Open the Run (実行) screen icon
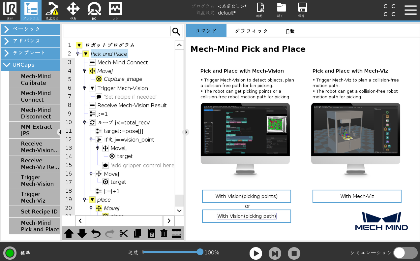Viewport: 420px width, 261px height. [x=10, y=10]
